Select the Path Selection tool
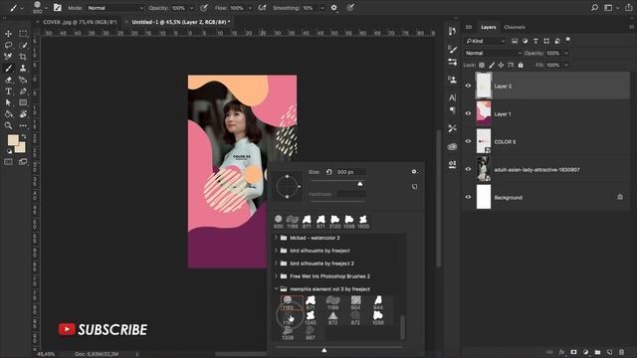This screenshot has width=637, height=358. 8,102
